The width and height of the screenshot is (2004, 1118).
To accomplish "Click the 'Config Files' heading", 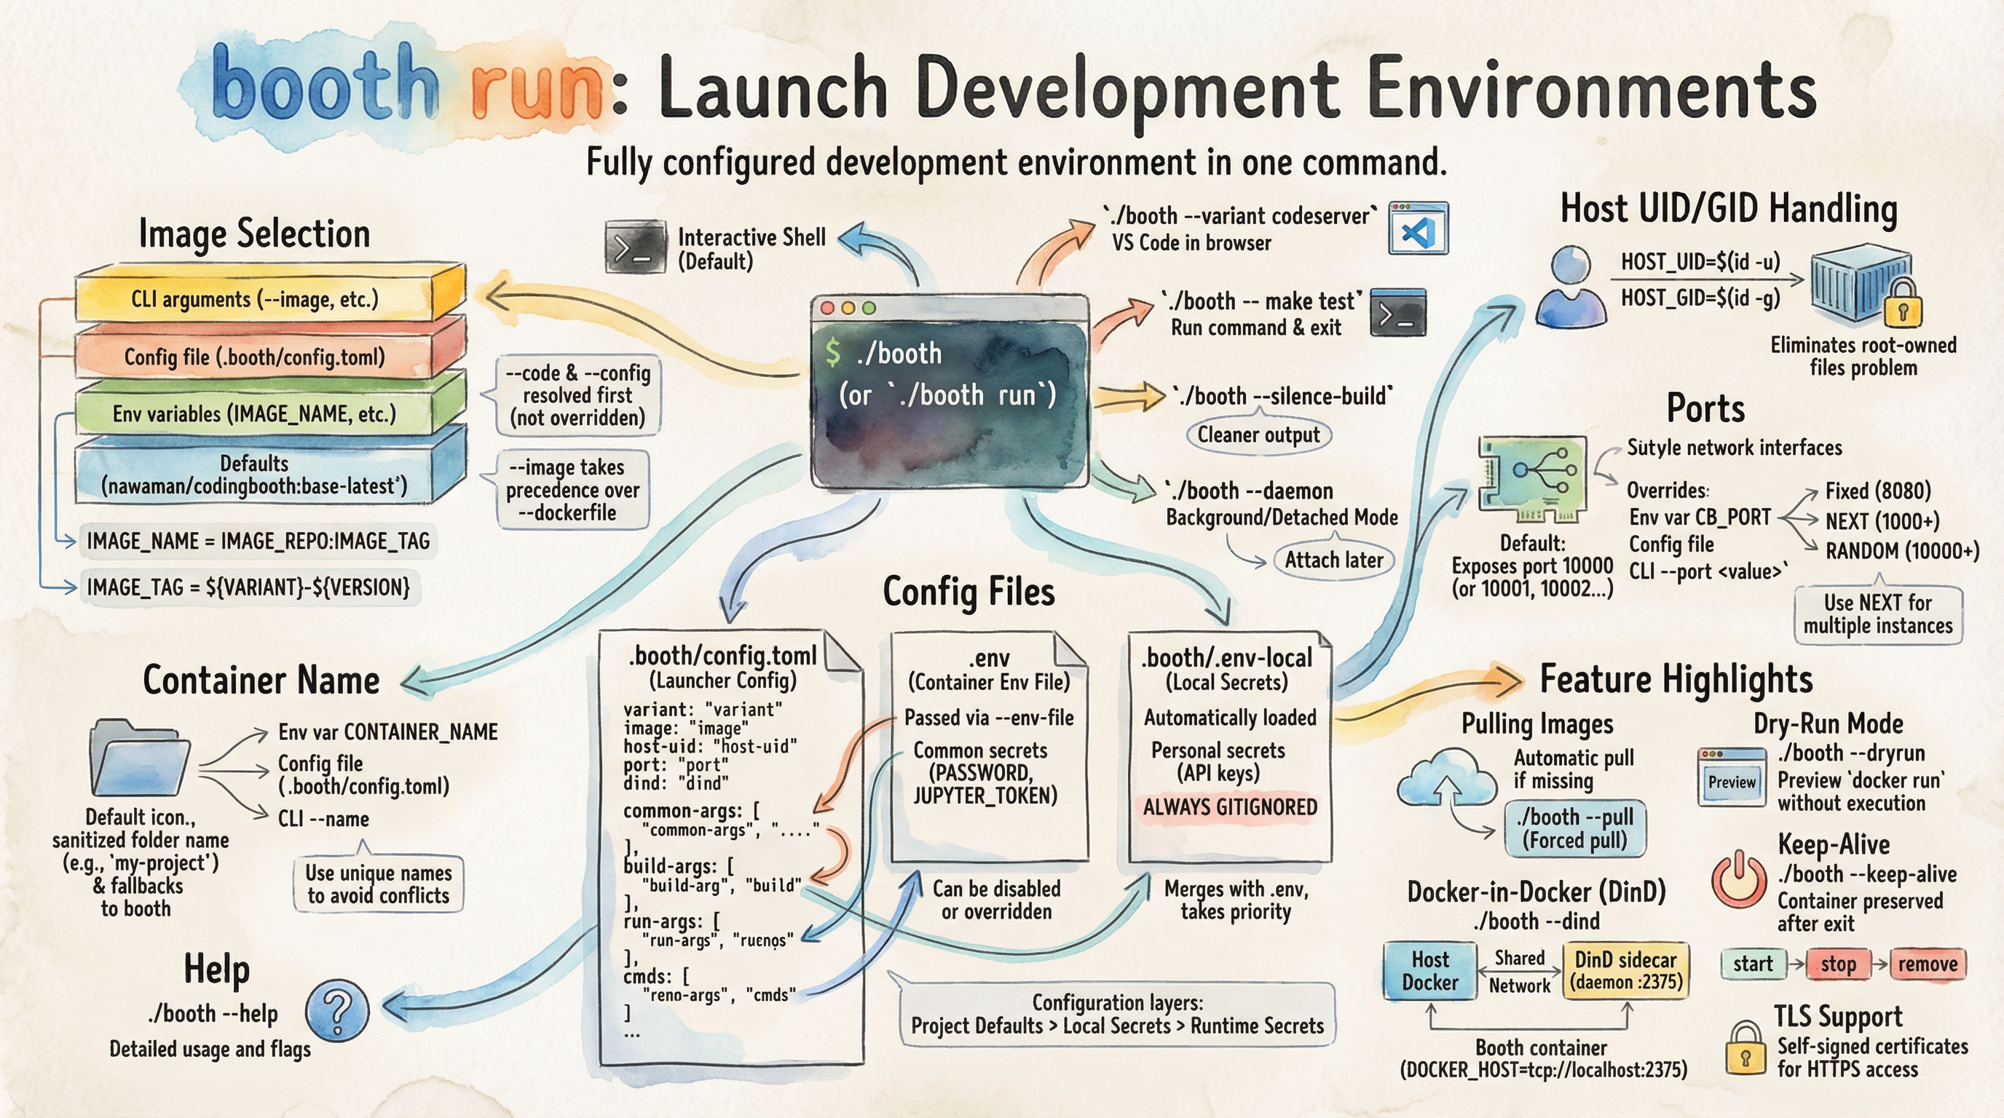I will point(968,591).
